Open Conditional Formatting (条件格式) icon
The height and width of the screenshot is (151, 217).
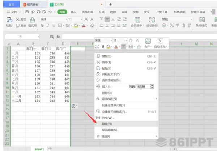tap(202, 20)
